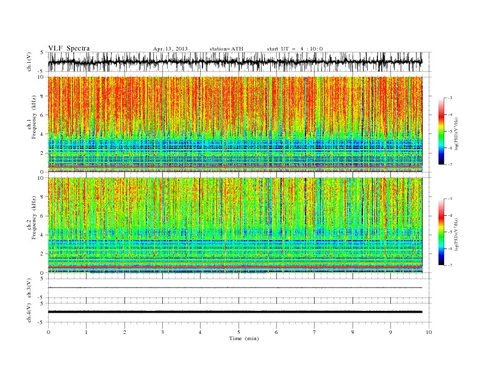Screen dimensions: 483x373
Task: Click the '9' tick on the time axis
Action: 390,332
